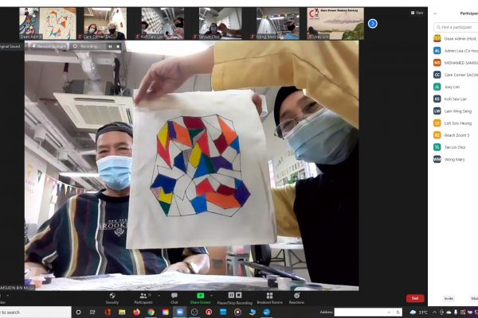
Task: Open the Participants panel button
Action: 143,298
